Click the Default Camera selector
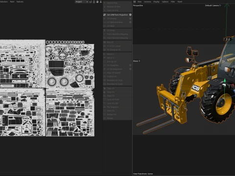235x176 pixels. [x=213, y=5]
